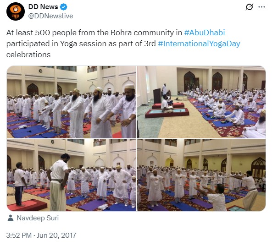Click the blue verified badge

point(63,7)
